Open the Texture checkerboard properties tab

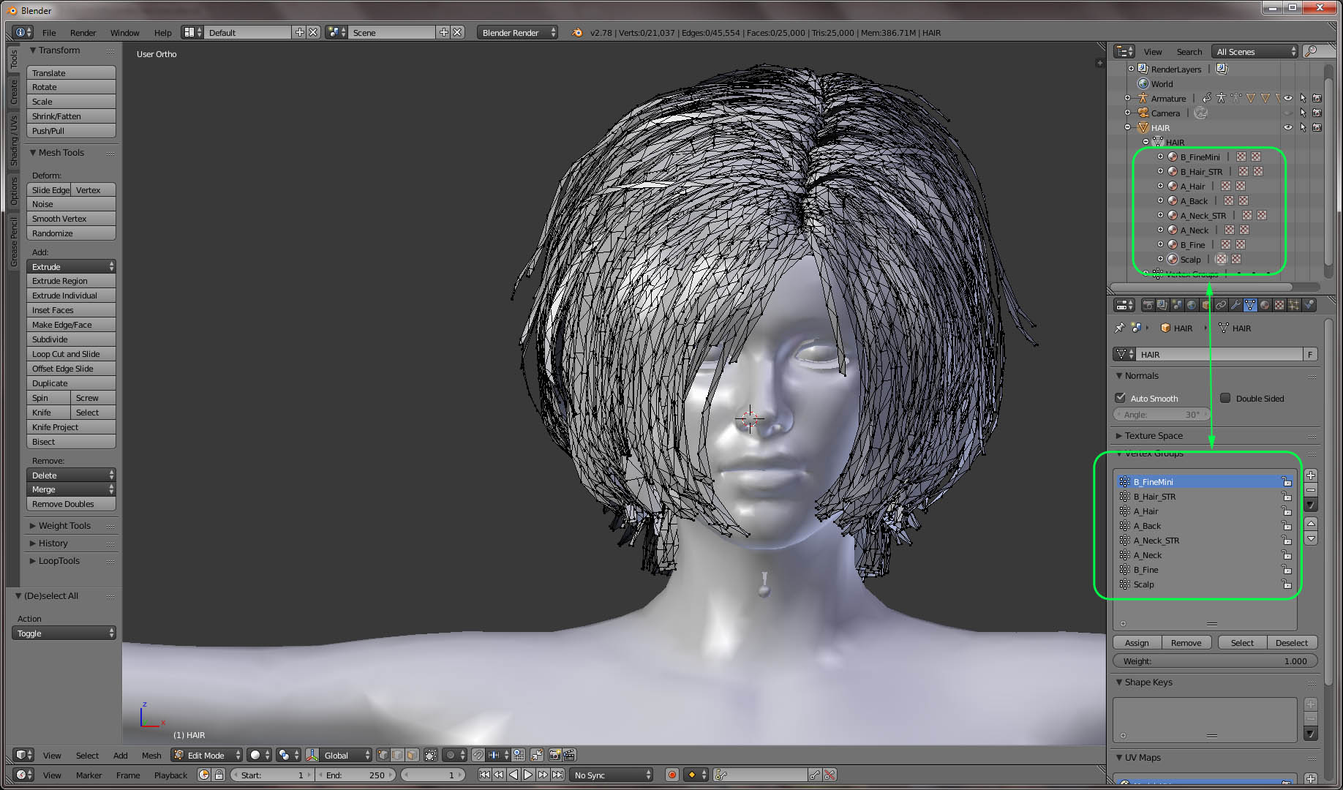point(1279,305)
